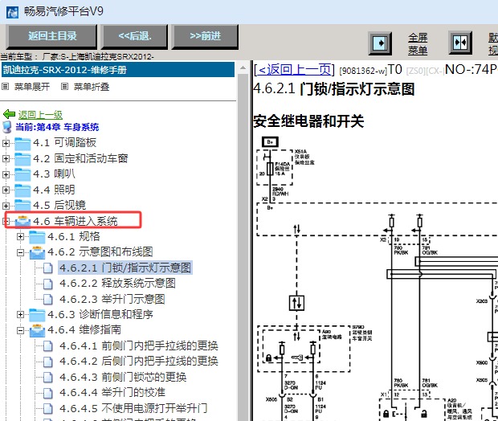Click the folder icon of 4.1 可调踏板
This screenshot has height=421, width=498.
(22, 143)
